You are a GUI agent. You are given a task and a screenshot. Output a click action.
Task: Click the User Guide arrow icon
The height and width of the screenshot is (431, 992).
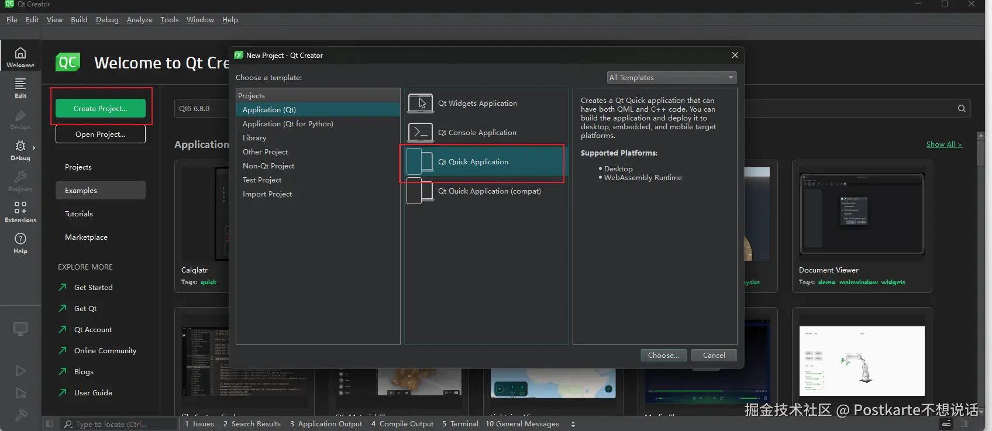coord(63,392)
